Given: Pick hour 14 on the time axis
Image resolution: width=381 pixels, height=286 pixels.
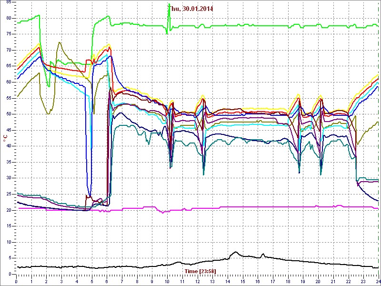Looking at the screenshot, I should 227,281.
